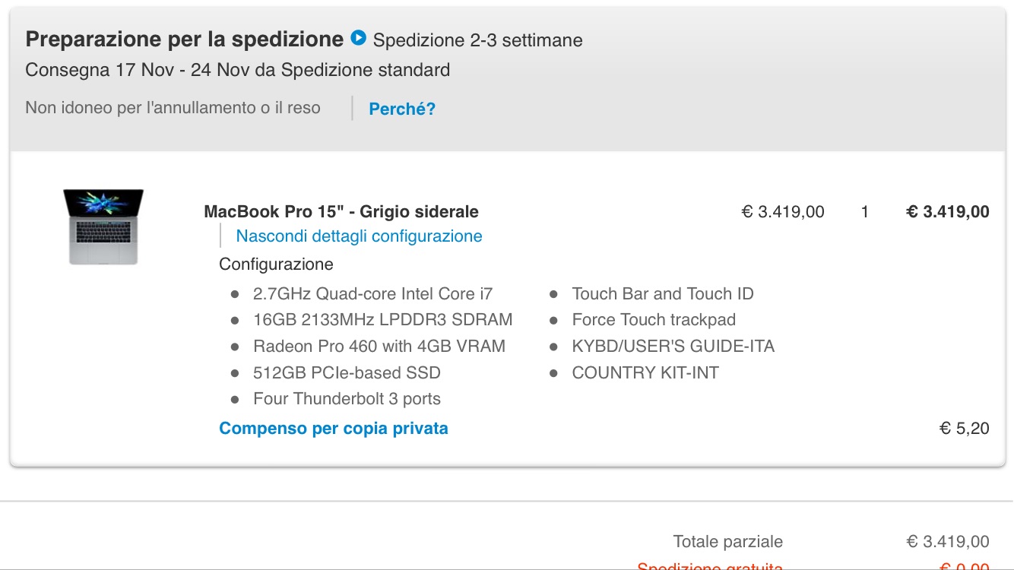Open the Compenso per copia privata link

pos(334,429)
